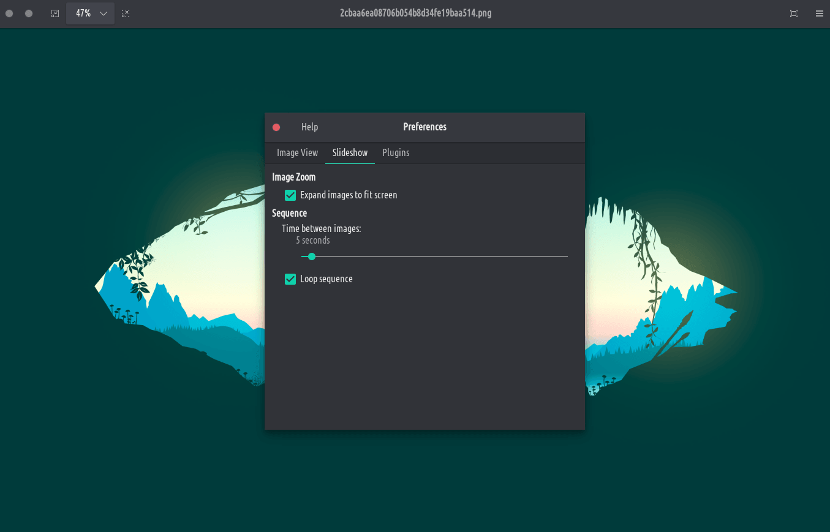
Task: Click the Preferences dialog title text
Action: pyautogui.click(x=424, y=127)
